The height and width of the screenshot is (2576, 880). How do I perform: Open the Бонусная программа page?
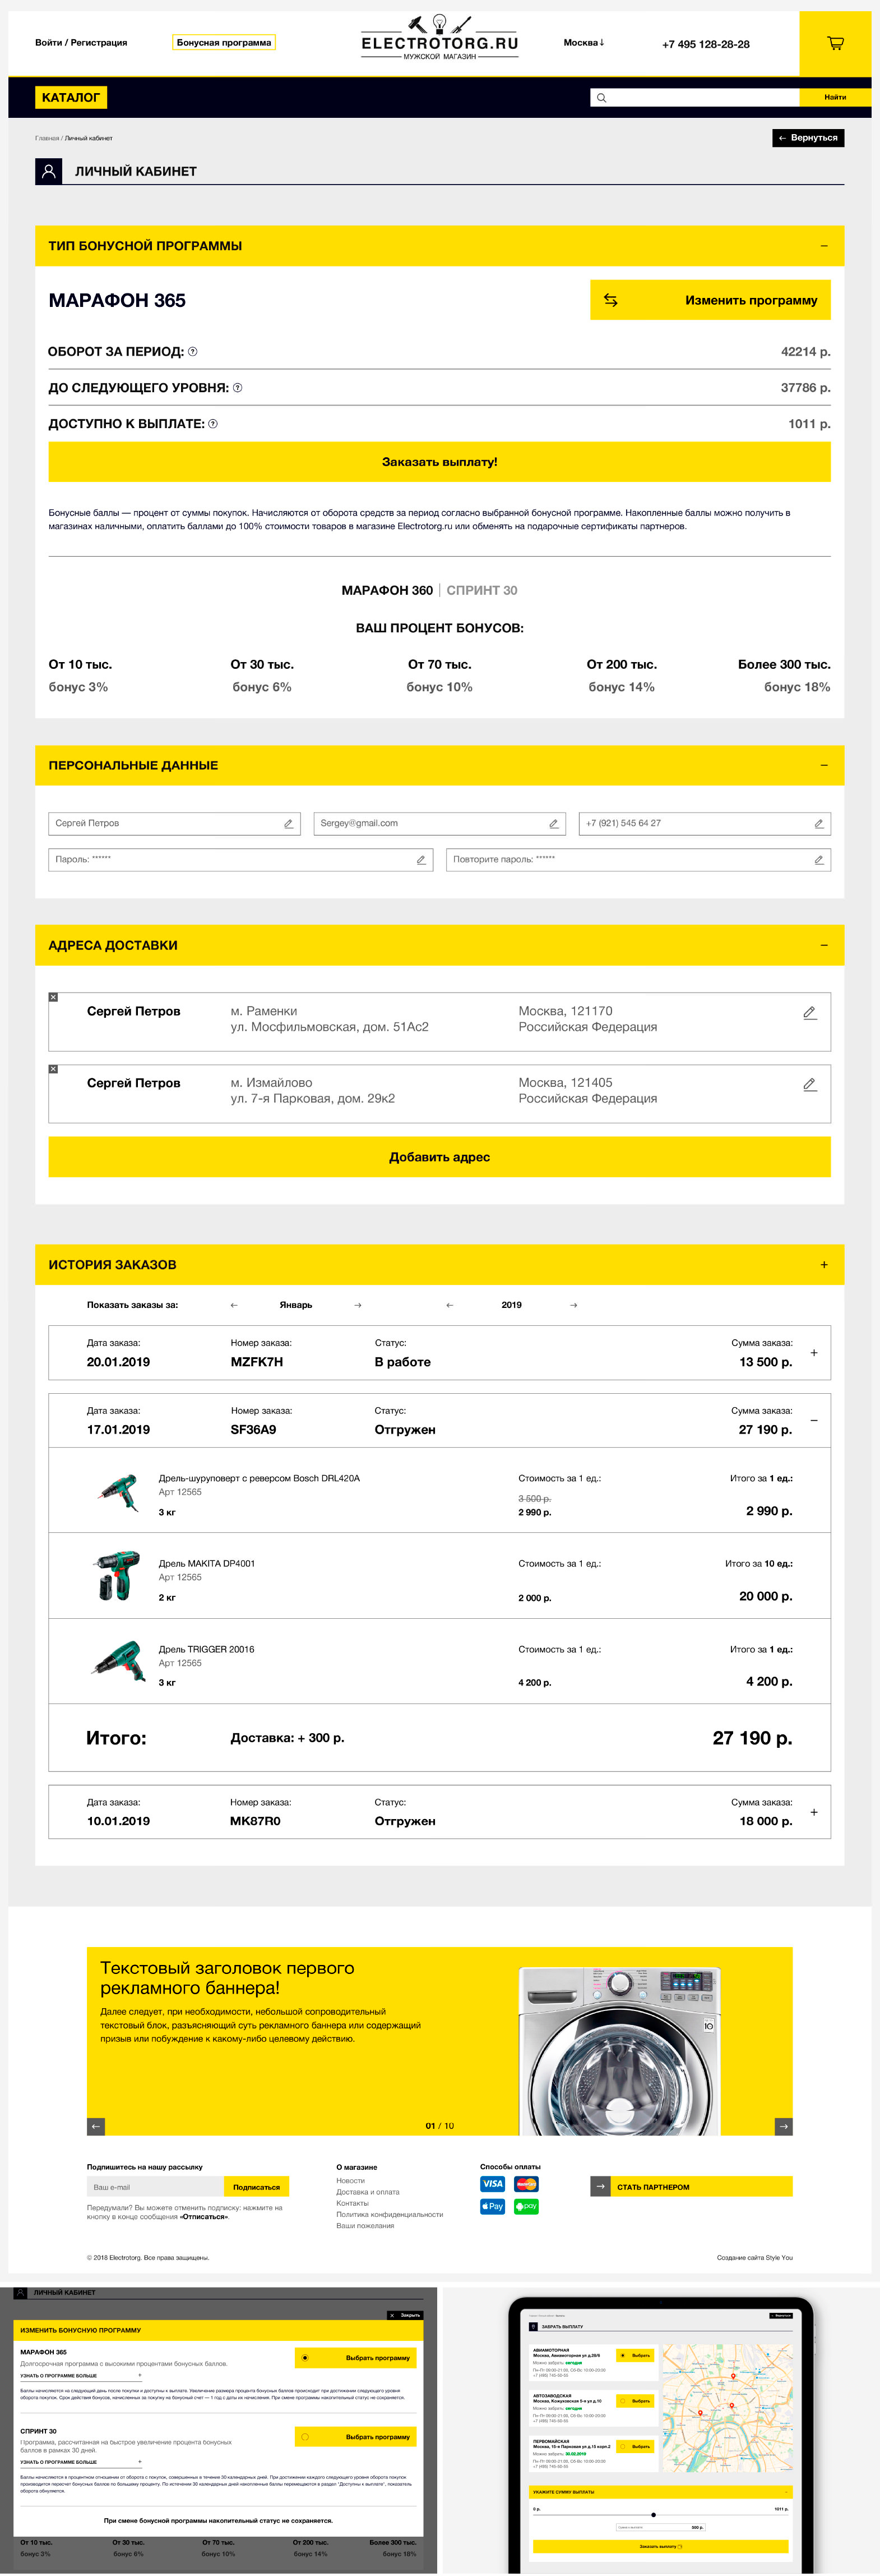[224, 43]
